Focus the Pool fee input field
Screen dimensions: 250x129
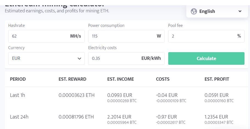tap(206, 36)
